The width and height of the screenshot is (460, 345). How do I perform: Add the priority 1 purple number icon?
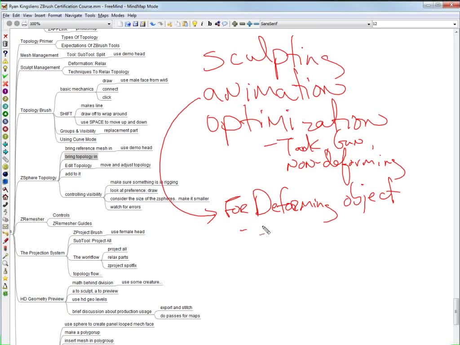pyautogui.click(x=5, y=91)
